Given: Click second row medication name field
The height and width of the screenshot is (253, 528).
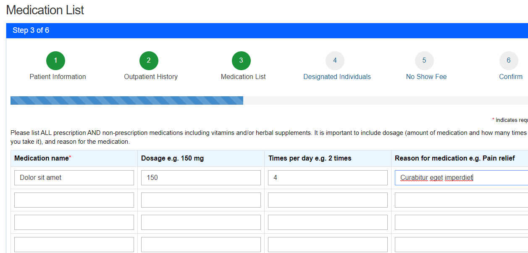Looking at the screenshot, I should 74,200.
